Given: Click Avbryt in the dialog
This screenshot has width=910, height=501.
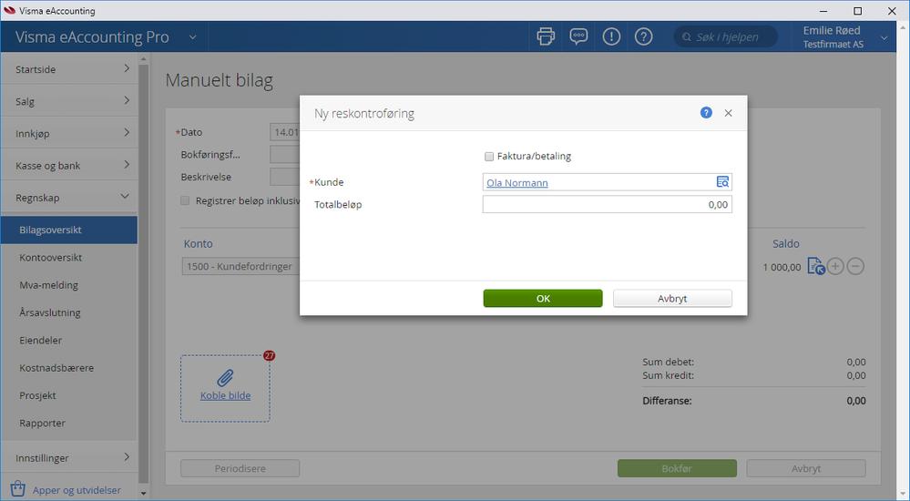Looking at the screenshot, I should (x=672, y=299).
